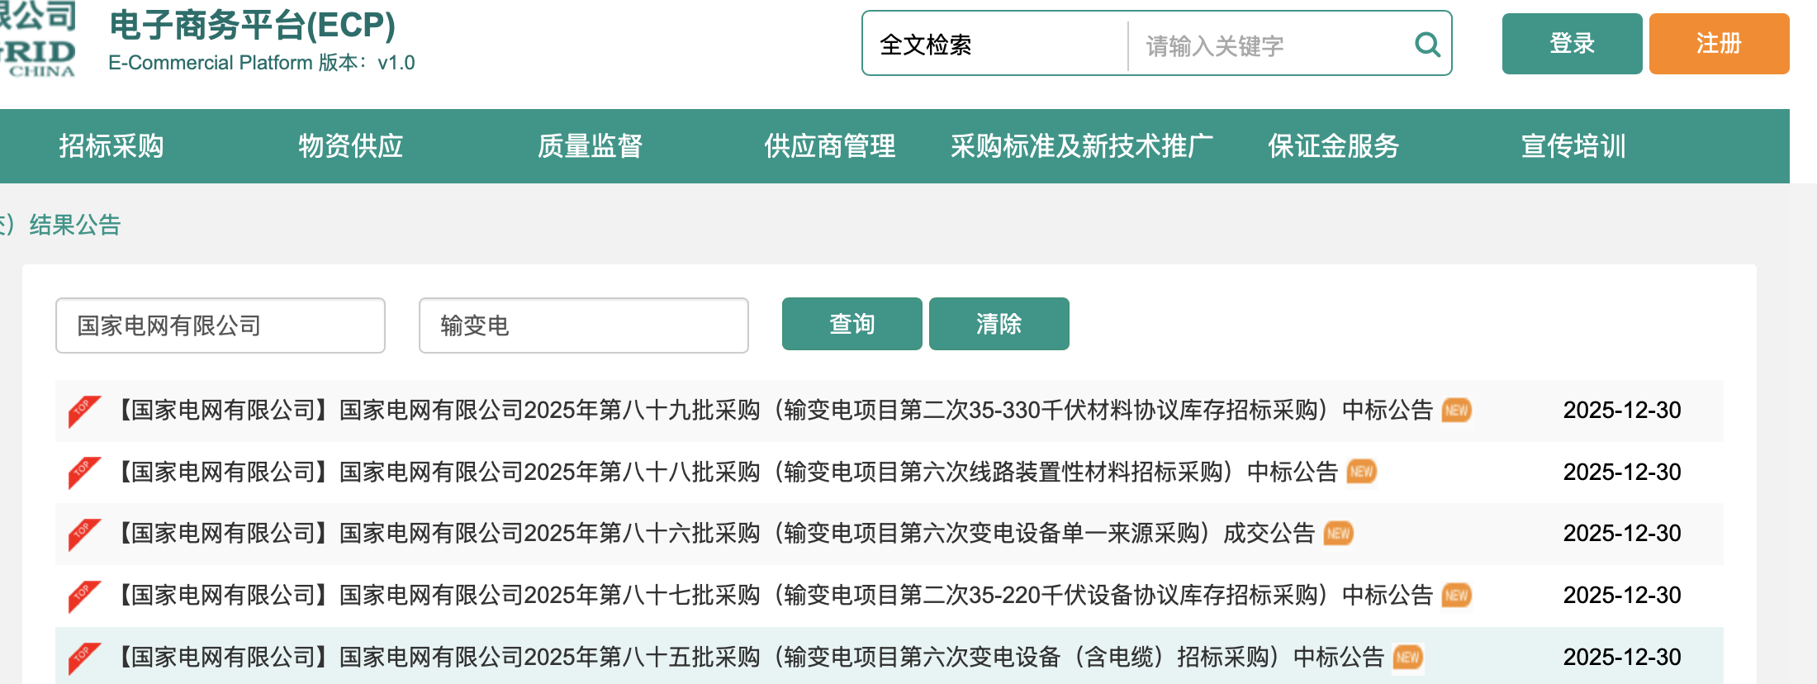
Task: Open 第八十九批采购 35-330千伏材料 中标公告
Action: click(x=773, y=411)
